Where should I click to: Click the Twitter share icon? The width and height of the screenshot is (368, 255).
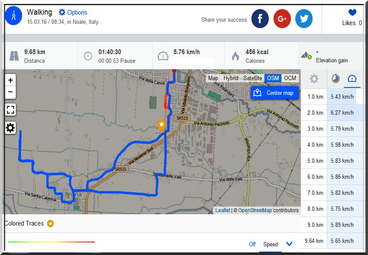(304, 19)
